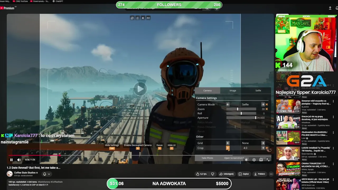Click Camera Mode right arrow
This screenshot has width=338, height=190.
click(x=263, y=104)
